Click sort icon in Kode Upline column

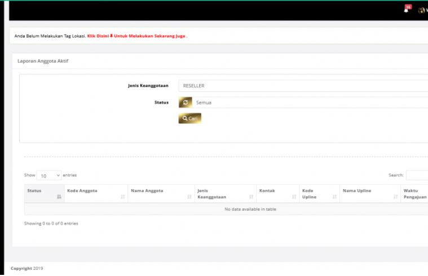pos(334,197)
